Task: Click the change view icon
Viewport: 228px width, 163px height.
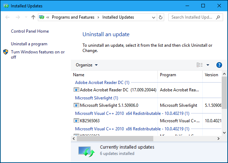Action: (x=200, y=65)
